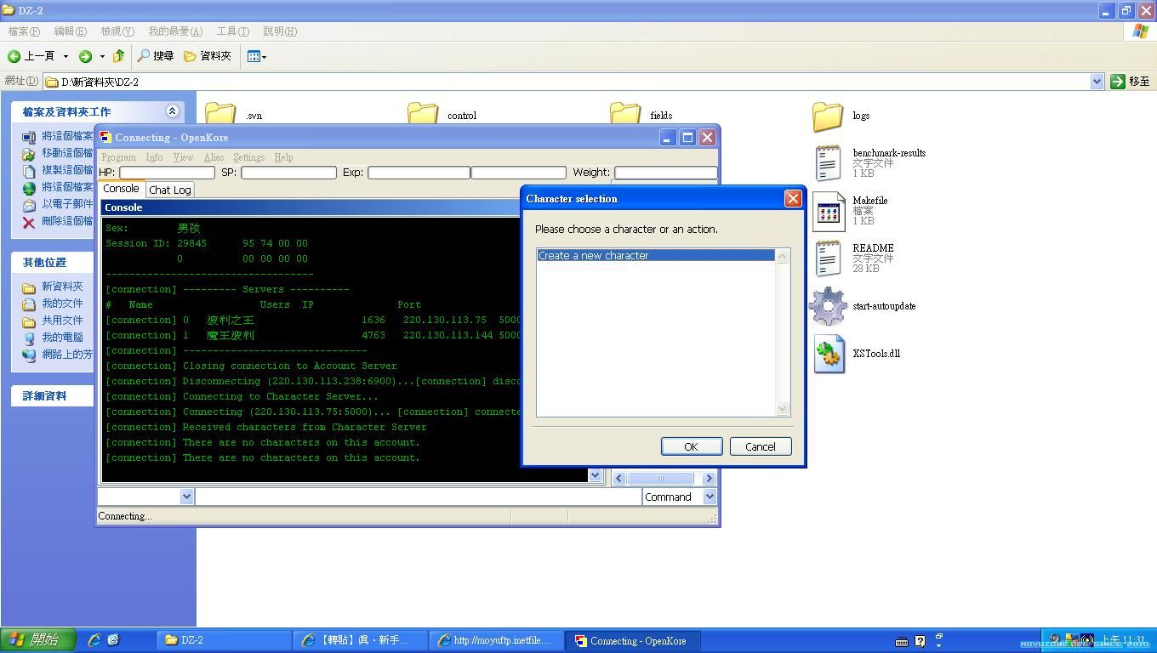Screen dimensions: 1157x653
Task: Open the logs folder icon
Action: [827, 116]
